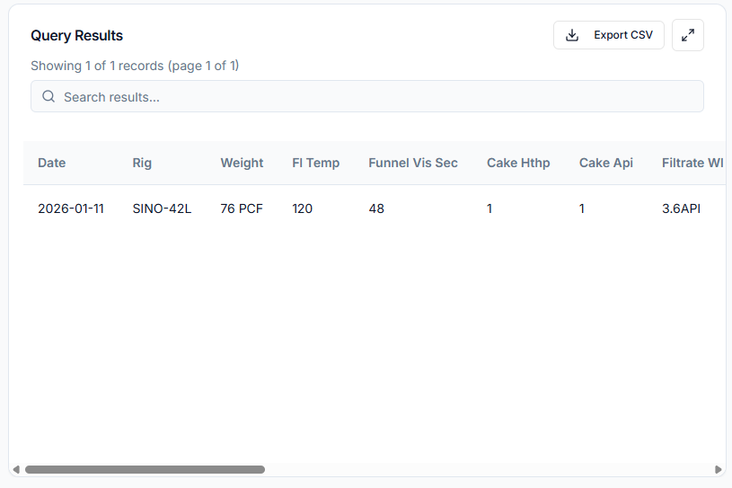Screen dimensions: 732x488
Task: Click the Cake Hthp column header
Action: click(518, 163)
